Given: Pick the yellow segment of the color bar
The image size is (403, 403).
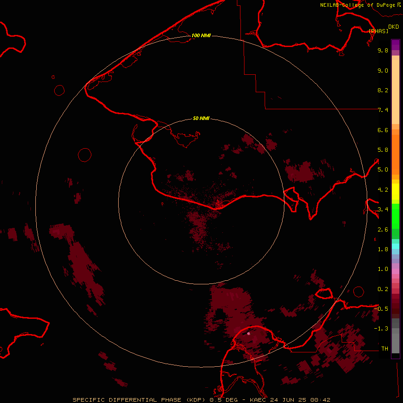Looking at the screenshot, I should (x=395, y=192).
